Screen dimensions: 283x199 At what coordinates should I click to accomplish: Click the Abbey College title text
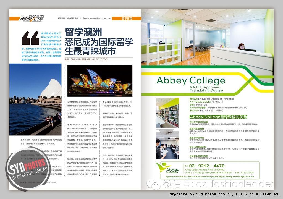tap(191, 80)
